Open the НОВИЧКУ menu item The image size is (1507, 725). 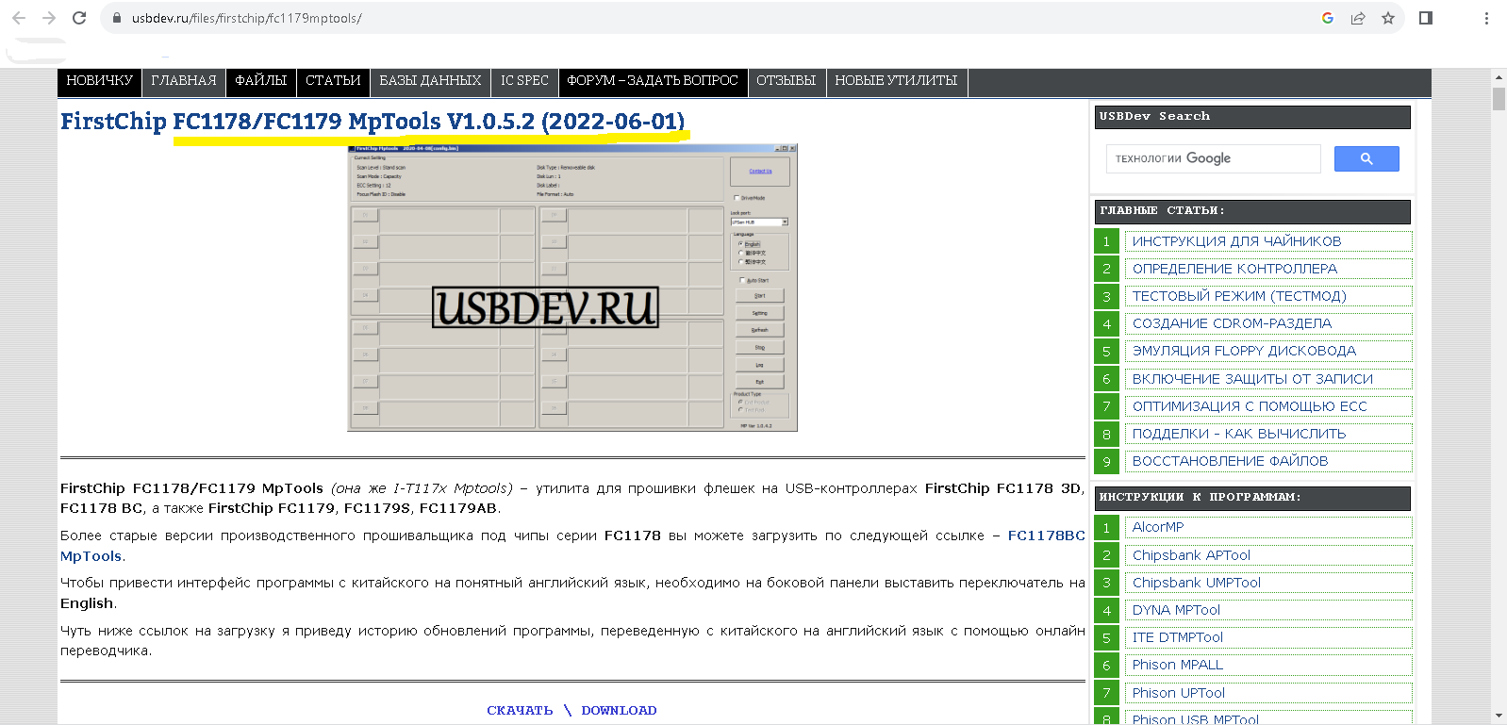coord(99,81)
